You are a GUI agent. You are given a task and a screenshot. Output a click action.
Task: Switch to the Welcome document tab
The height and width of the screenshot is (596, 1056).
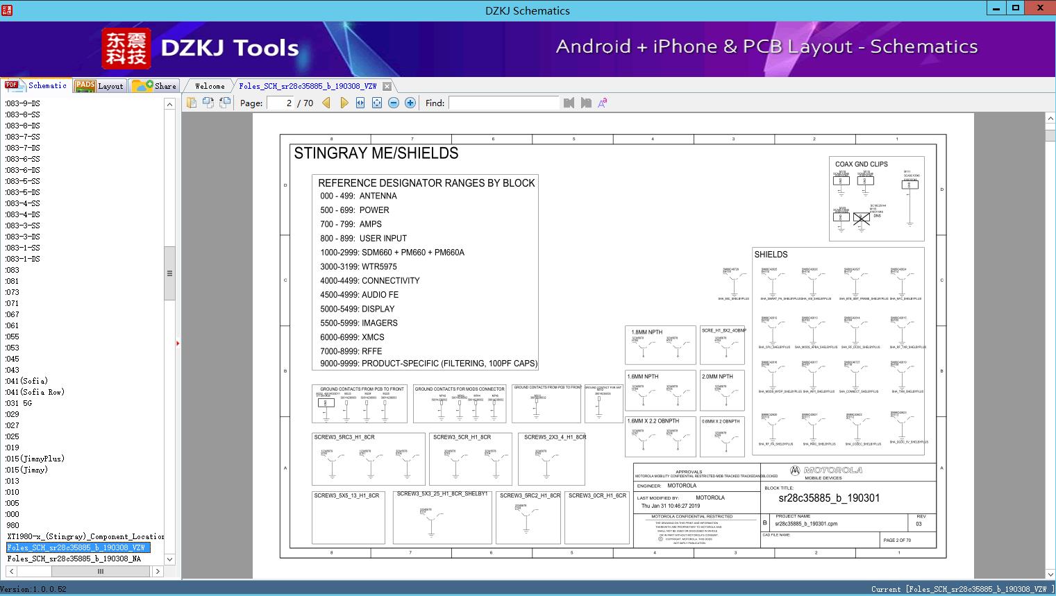coord(210,86)
